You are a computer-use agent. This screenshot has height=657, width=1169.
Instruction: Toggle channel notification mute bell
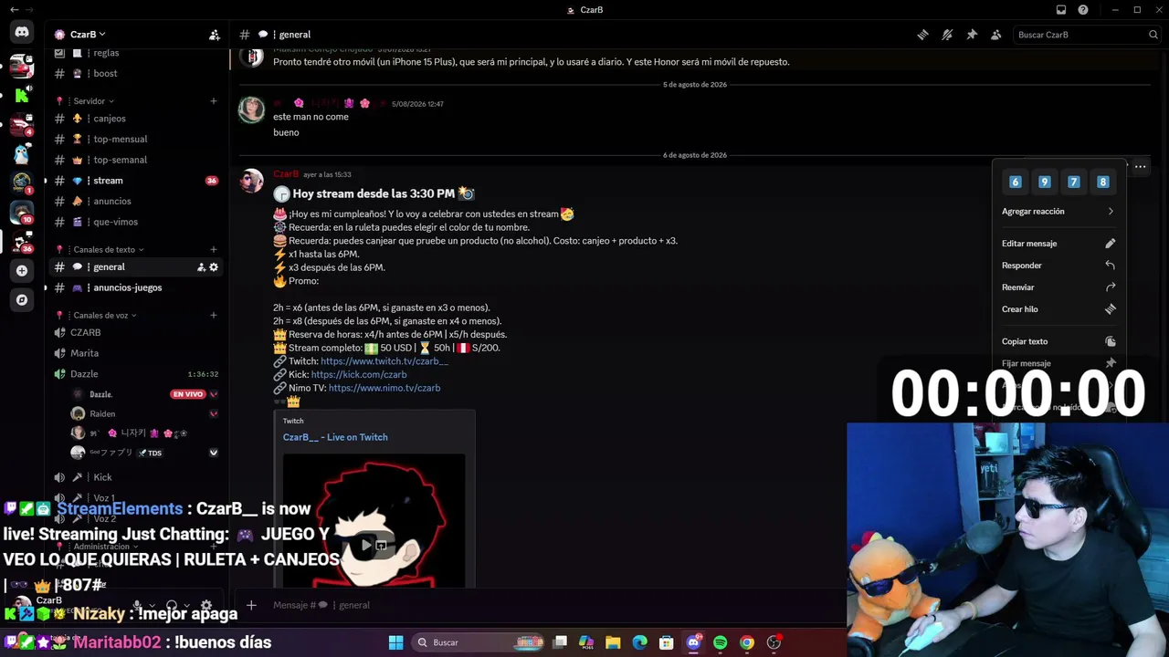(947, 35)
